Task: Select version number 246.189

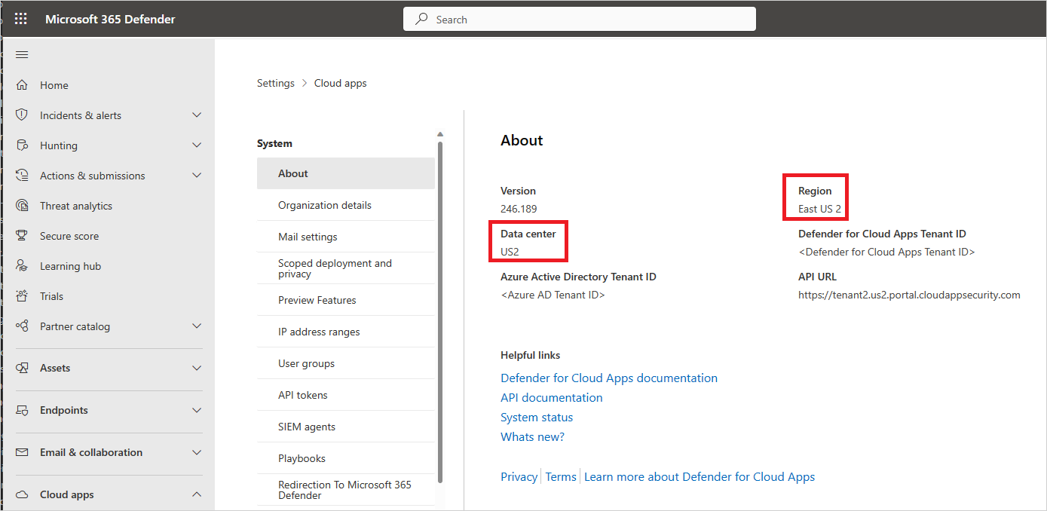Action: [x=519, y=209]
